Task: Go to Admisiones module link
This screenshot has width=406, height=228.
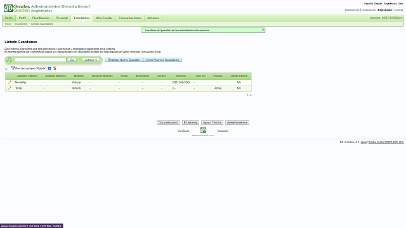Action: (352, 10)
